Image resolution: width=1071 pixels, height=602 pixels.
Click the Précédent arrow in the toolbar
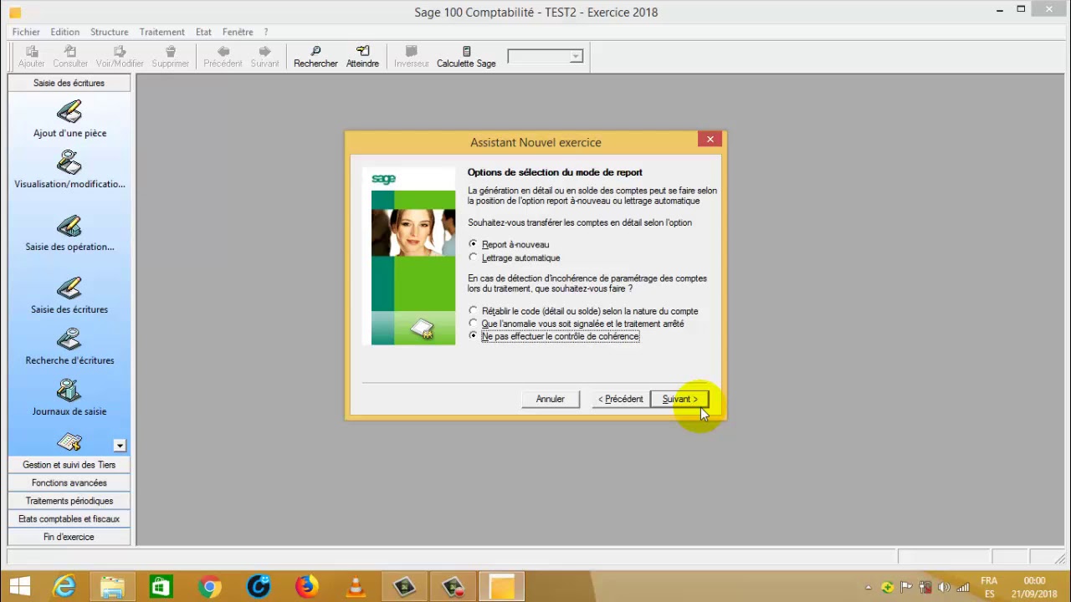[223, 57]
